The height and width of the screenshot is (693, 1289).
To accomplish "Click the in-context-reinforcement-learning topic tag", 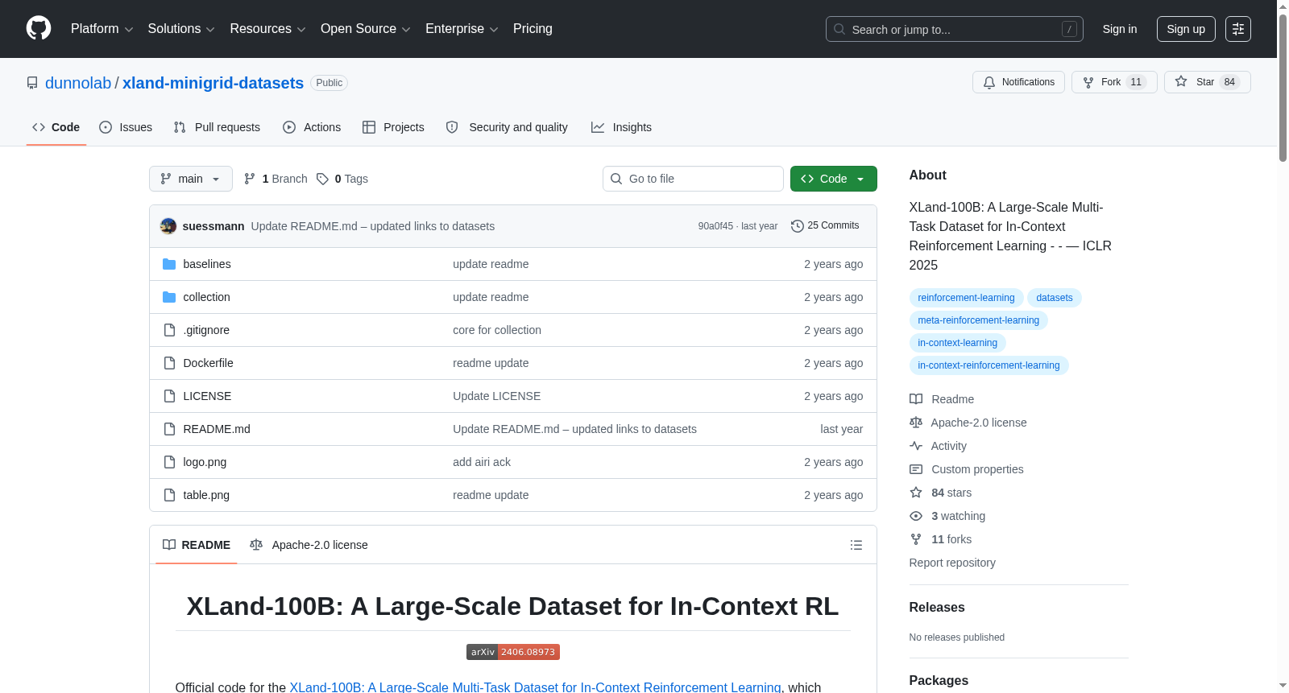I will coord(989,365).
